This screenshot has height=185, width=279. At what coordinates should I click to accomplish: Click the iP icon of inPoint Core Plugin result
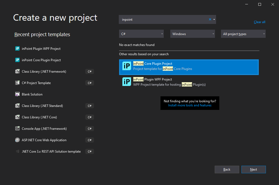(126, 66)
